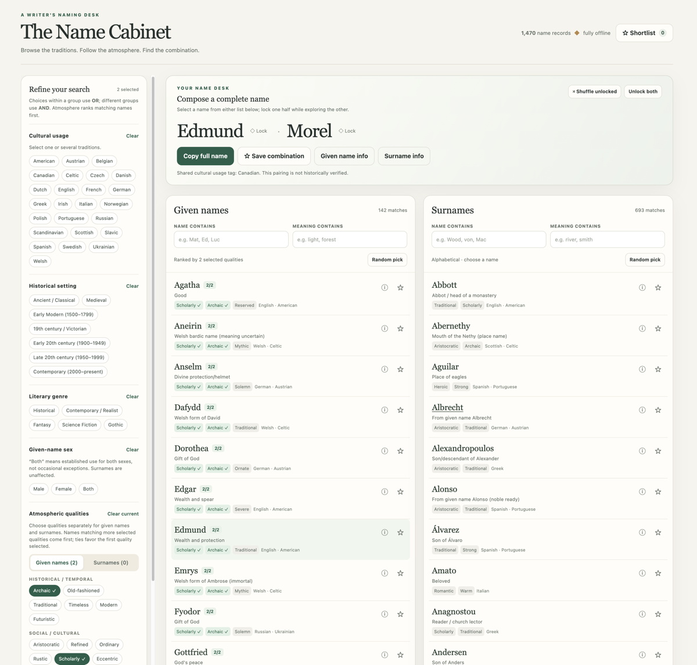The width and height of the screenshot is (697, 665).
Task: Clear Cultural usage selections
Action: point(132,136)
